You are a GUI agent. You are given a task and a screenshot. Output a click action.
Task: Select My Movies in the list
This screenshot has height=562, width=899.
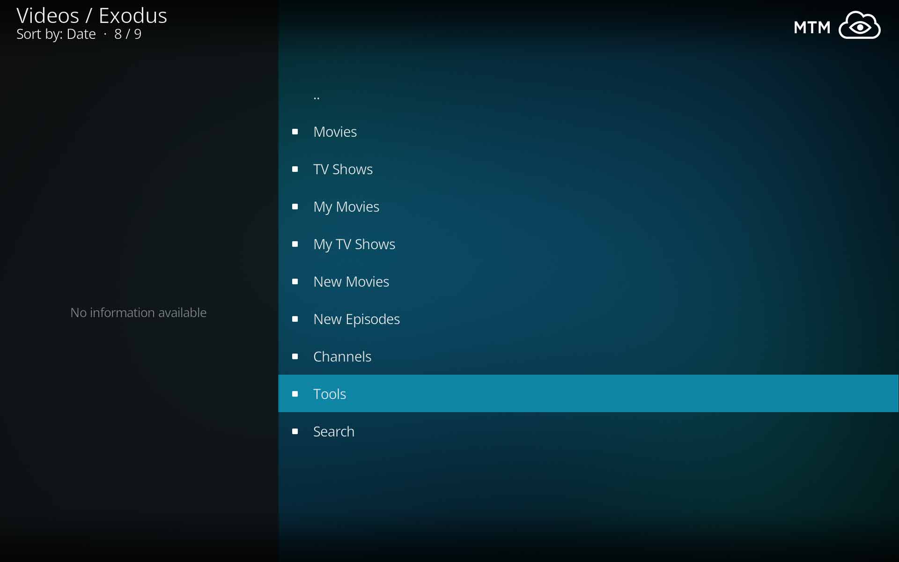coord(588,207)
